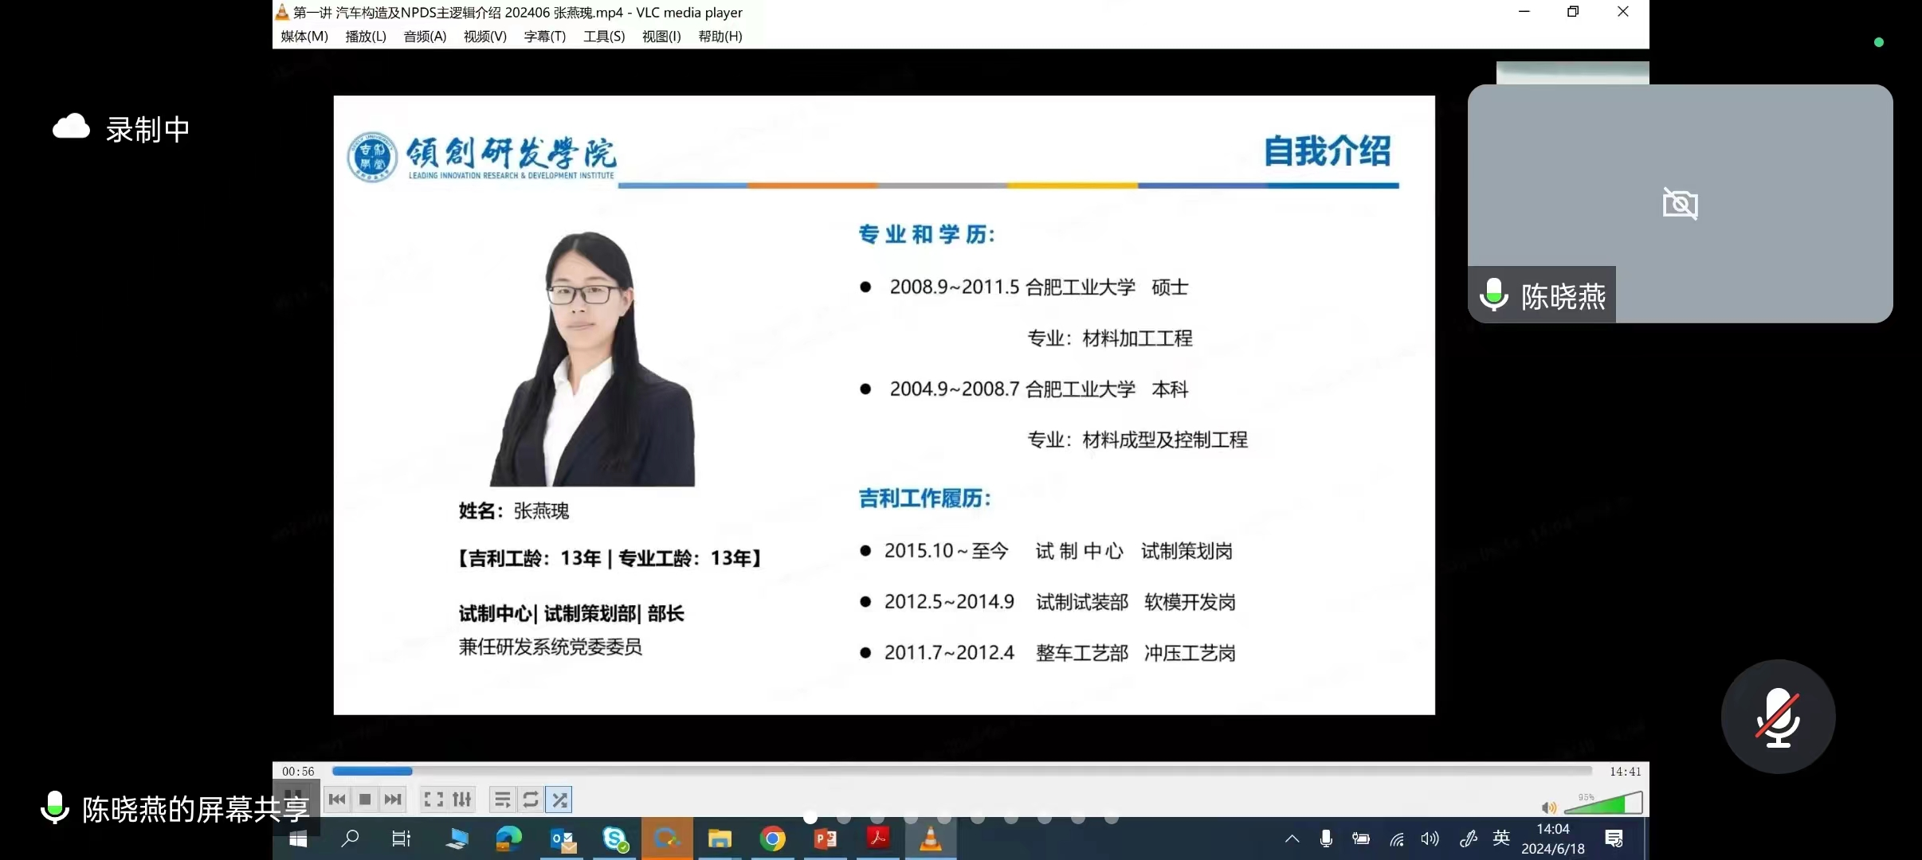
Task: Click the 领创研发学院 logo on slide
Action: [482, 157]
